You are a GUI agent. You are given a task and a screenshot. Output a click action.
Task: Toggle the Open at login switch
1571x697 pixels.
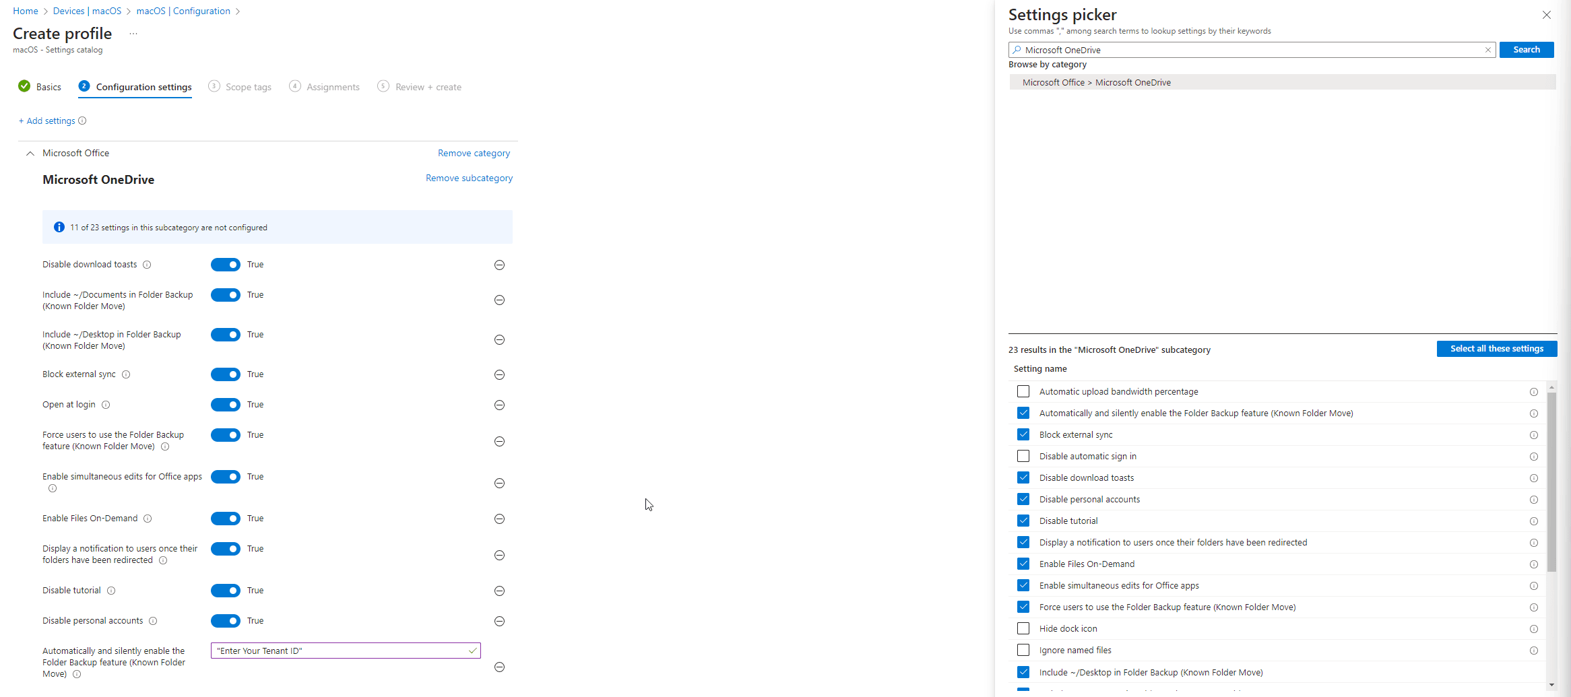tap(226, 405)
